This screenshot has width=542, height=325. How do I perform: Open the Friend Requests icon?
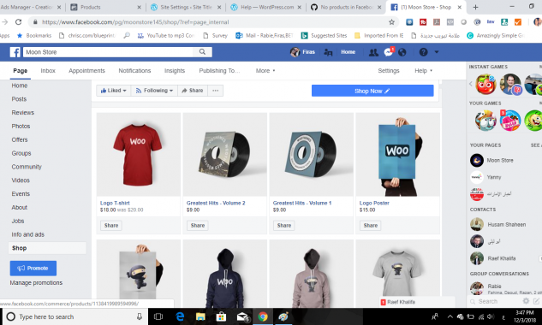(x=373, y=52)
